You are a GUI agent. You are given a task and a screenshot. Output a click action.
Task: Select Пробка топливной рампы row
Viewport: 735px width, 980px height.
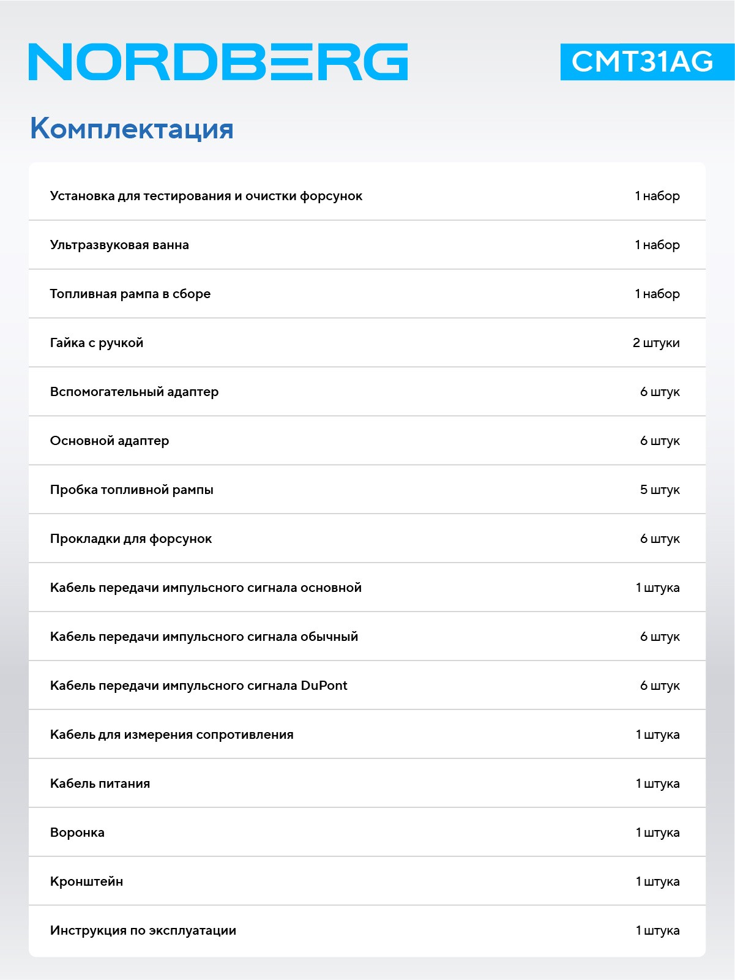point(367,490)
